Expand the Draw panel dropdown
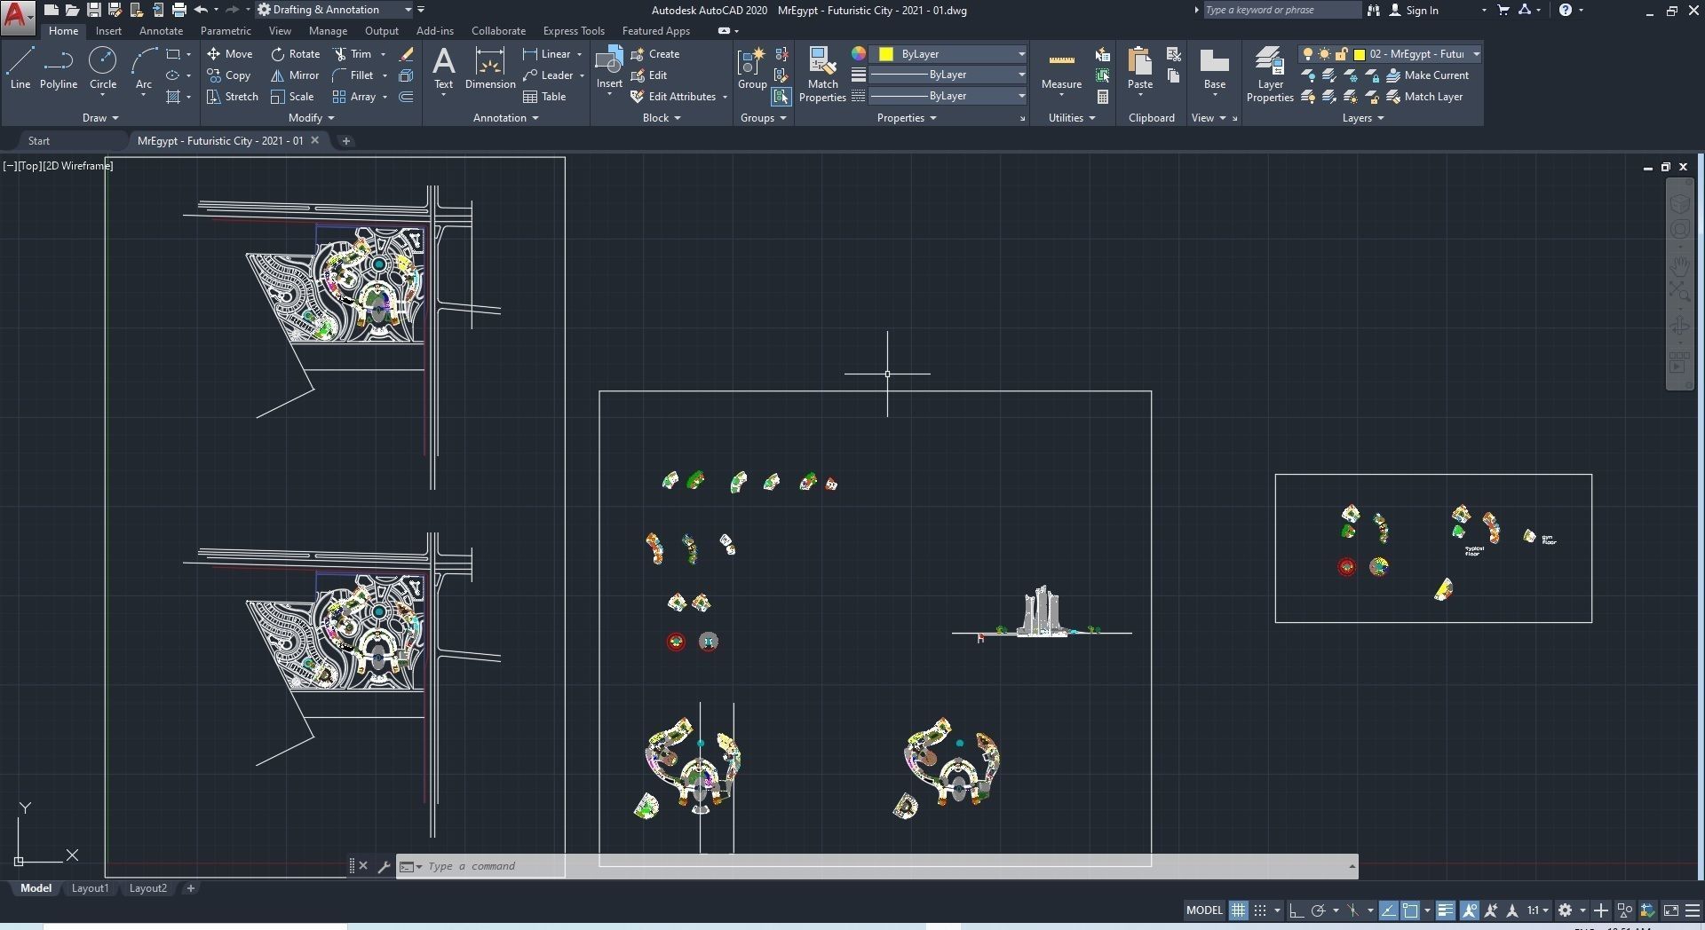 tap(99, 118)
